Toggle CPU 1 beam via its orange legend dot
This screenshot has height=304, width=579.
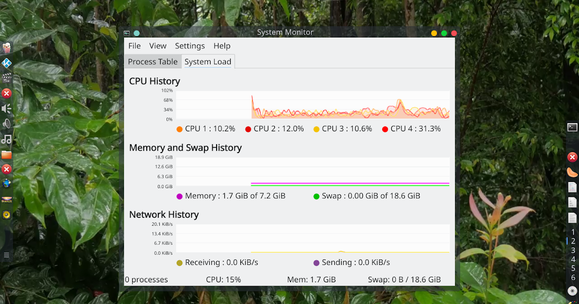point(180,129)
